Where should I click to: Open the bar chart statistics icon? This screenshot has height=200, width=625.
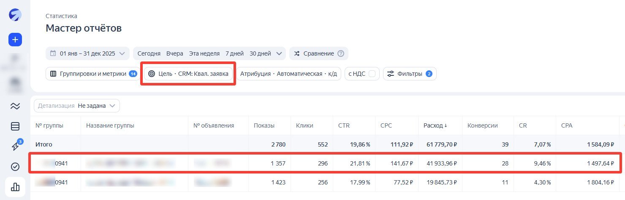15,187
